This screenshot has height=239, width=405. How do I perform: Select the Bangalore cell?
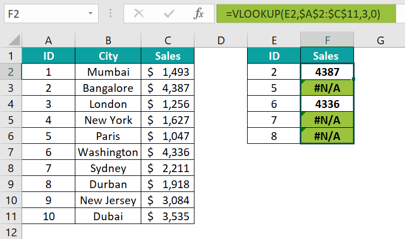click(108, 87)
